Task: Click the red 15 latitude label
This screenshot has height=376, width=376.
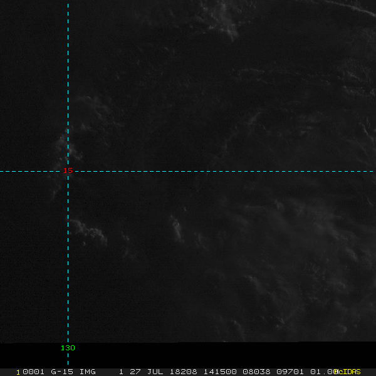Action: (68, 170)
